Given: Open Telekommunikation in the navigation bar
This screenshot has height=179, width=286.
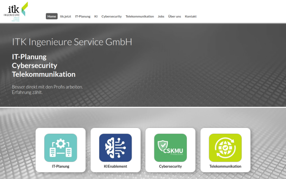Looking at the screenshot, I should pyautogui.click(x=140, y=16).
